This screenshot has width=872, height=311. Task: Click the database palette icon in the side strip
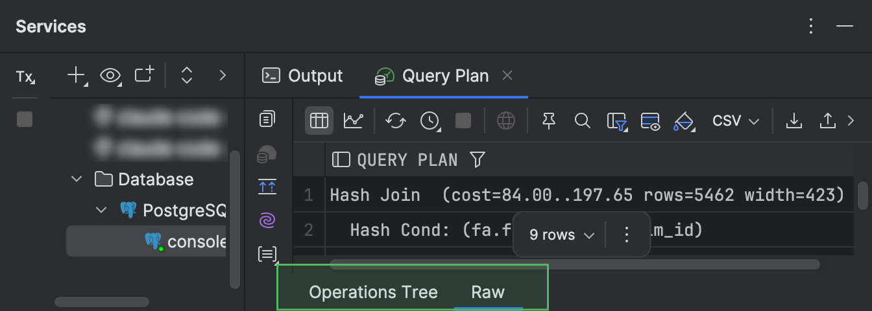(267, 154)
